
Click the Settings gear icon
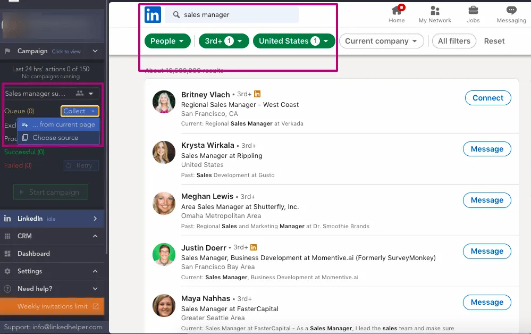point(7,271)
